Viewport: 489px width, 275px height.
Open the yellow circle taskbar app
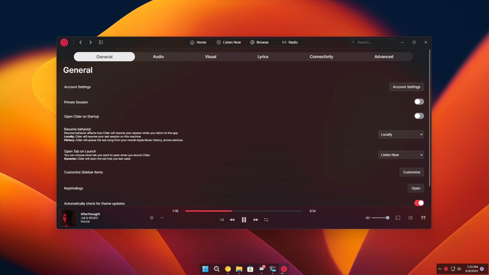point(228,269)
